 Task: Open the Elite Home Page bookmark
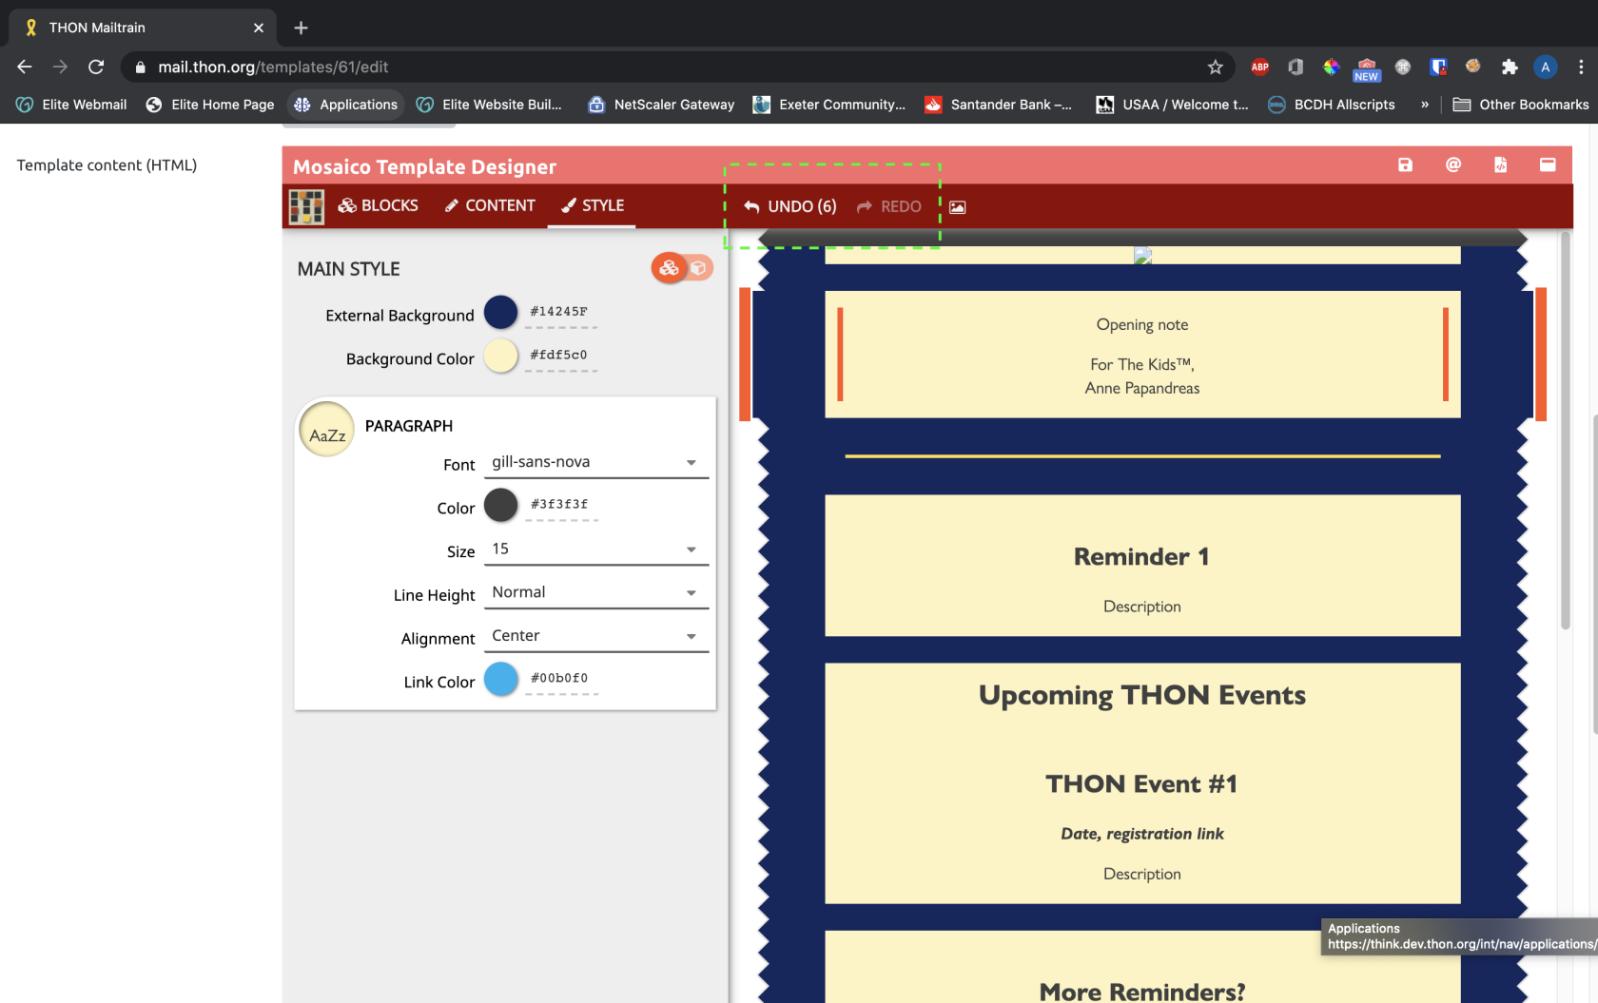coord(210,105)
